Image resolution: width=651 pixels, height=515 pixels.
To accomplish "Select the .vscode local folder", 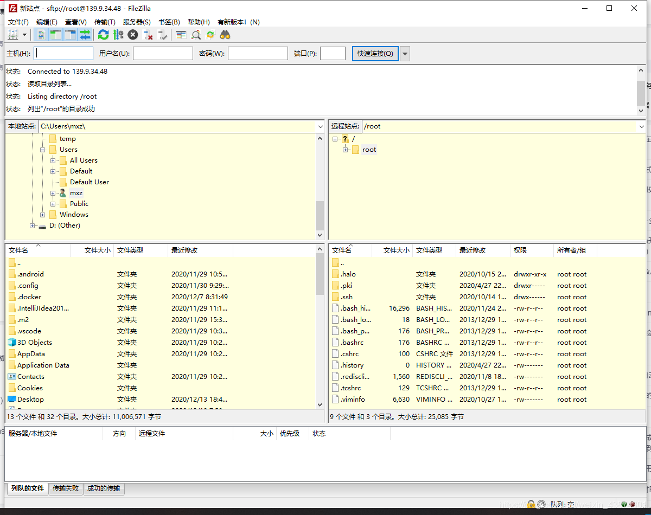I will [x=29, y=331].
